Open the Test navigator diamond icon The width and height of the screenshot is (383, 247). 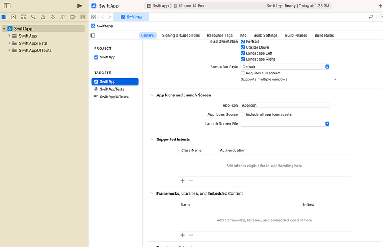(53, 17)
